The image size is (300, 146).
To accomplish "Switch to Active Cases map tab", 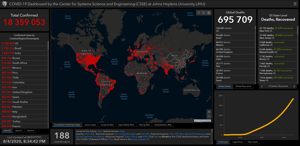I will coord(90,125).
